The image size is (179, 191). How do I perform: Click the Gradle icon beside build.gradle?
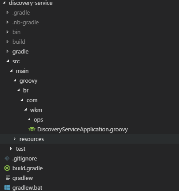pos(7,168)
